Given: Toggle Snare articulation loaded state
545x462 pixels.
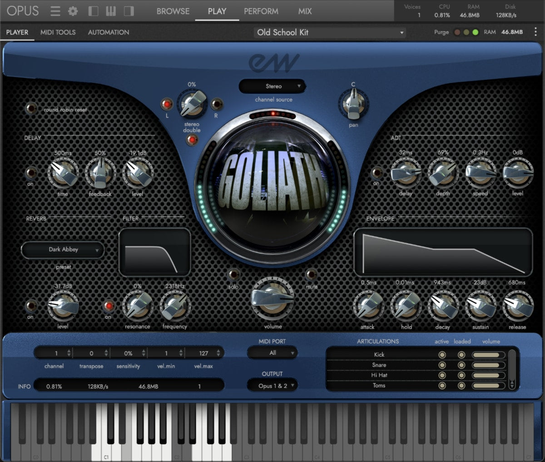Looking at the screenshot, I should tap(461, 365).
